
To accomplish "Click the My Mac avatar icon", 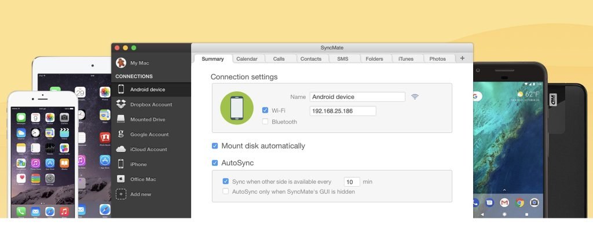I will point(121,62).
